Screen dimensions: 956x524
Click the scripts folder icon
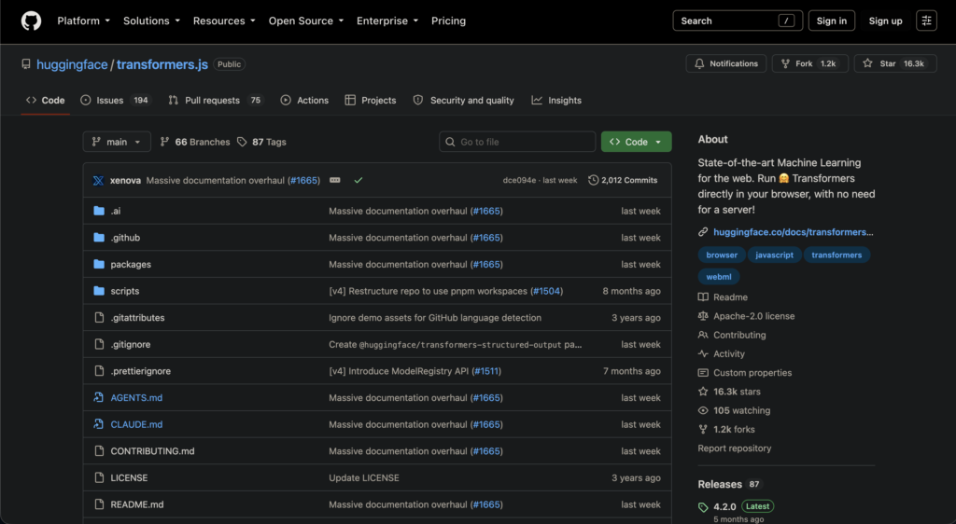99,291
